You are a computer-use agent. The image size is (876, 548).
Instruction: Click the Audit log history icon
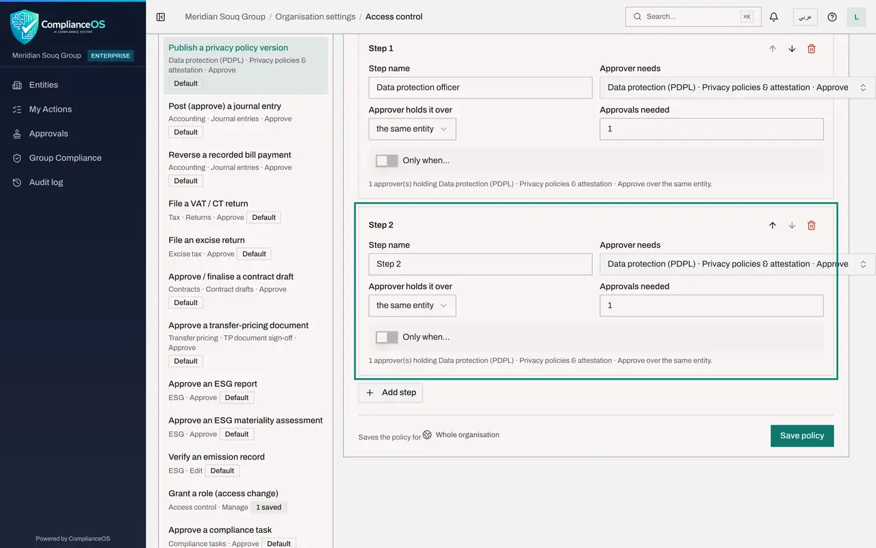point(17,182)
